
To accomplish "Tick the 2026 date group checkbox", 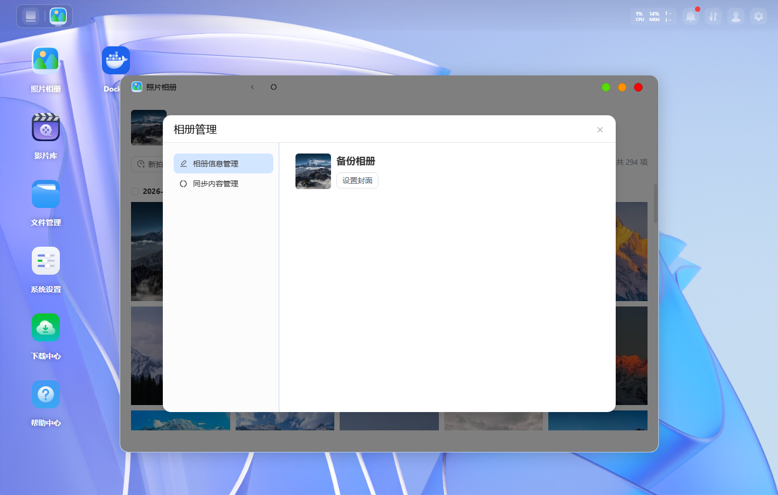I will (x=135, y=191).
